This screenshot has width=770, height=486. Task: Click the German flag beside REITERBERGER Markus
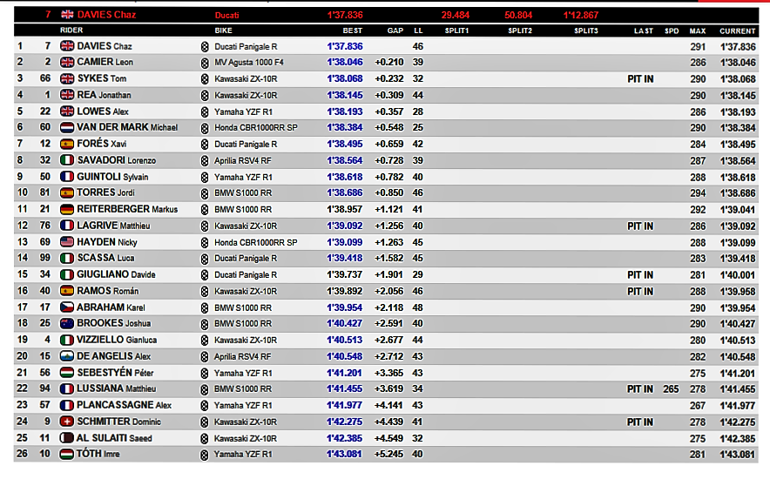click(67, 210)
